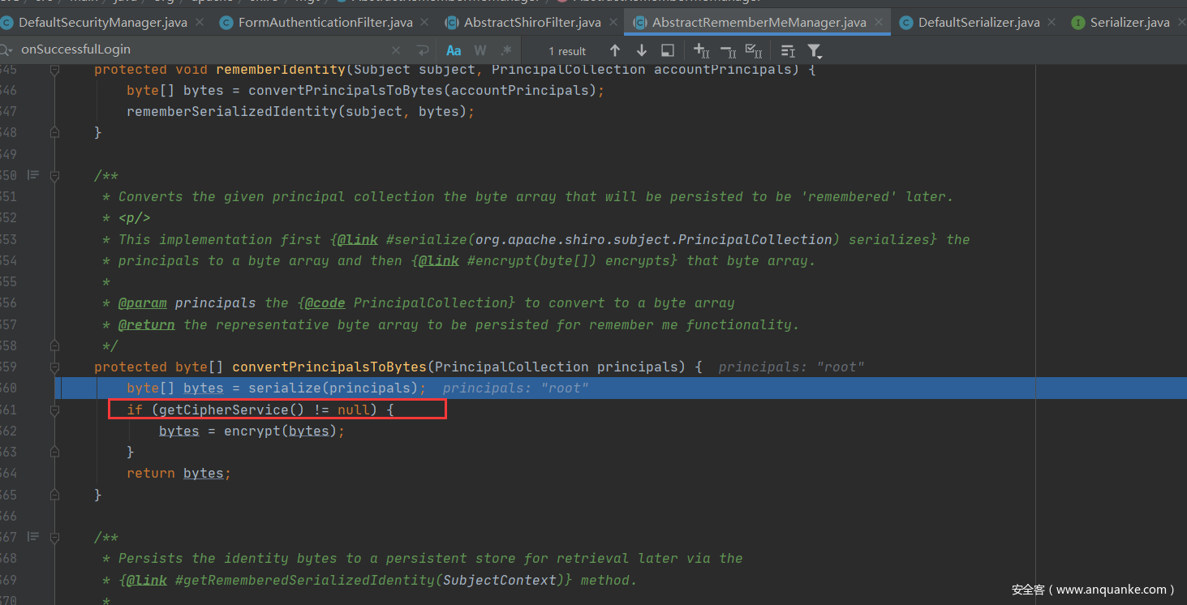Click the search-in-selection icon
Screen dimensions: 1187x605
tap(667, 51)
